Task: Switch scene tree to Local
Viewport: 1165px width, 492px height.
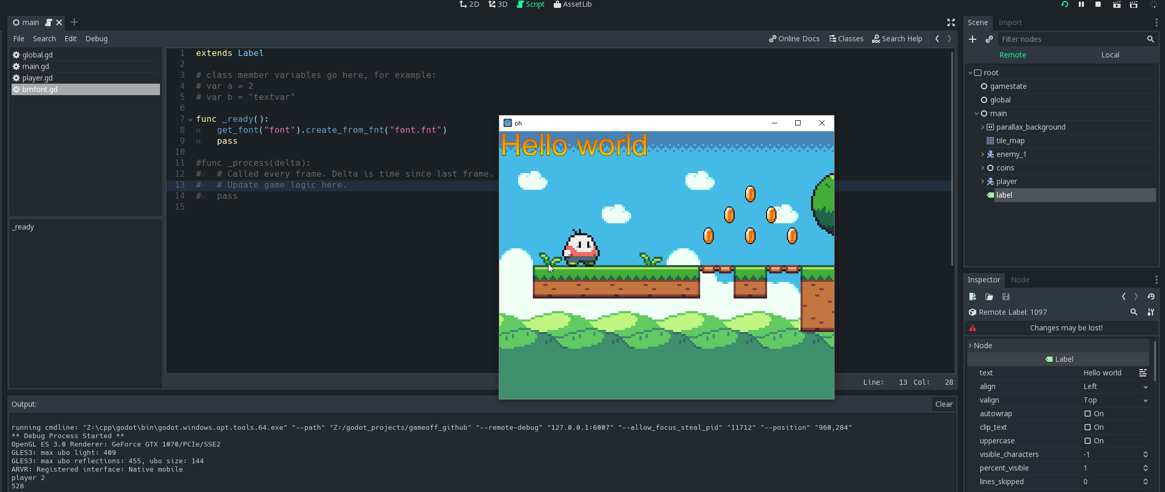Action: click(1110, 55)
